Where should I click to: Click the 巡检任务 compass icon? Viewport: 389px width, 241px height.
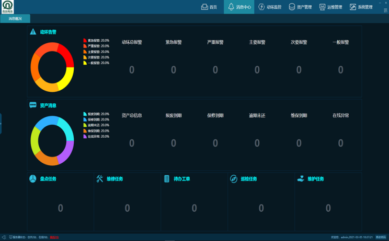tap(234, 179)
